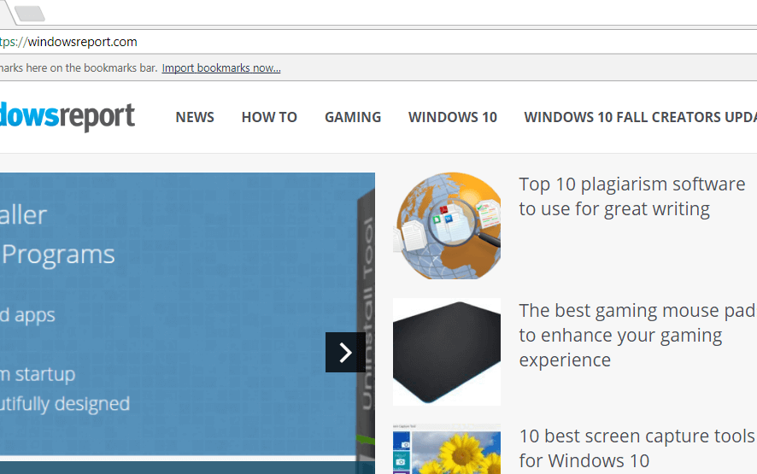Open the windowsreport site logo
Viewport: 757px width, 474px height.
[x=67, y=116]
